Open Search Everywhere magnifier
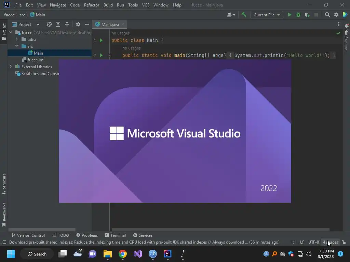 click(327, 15)
